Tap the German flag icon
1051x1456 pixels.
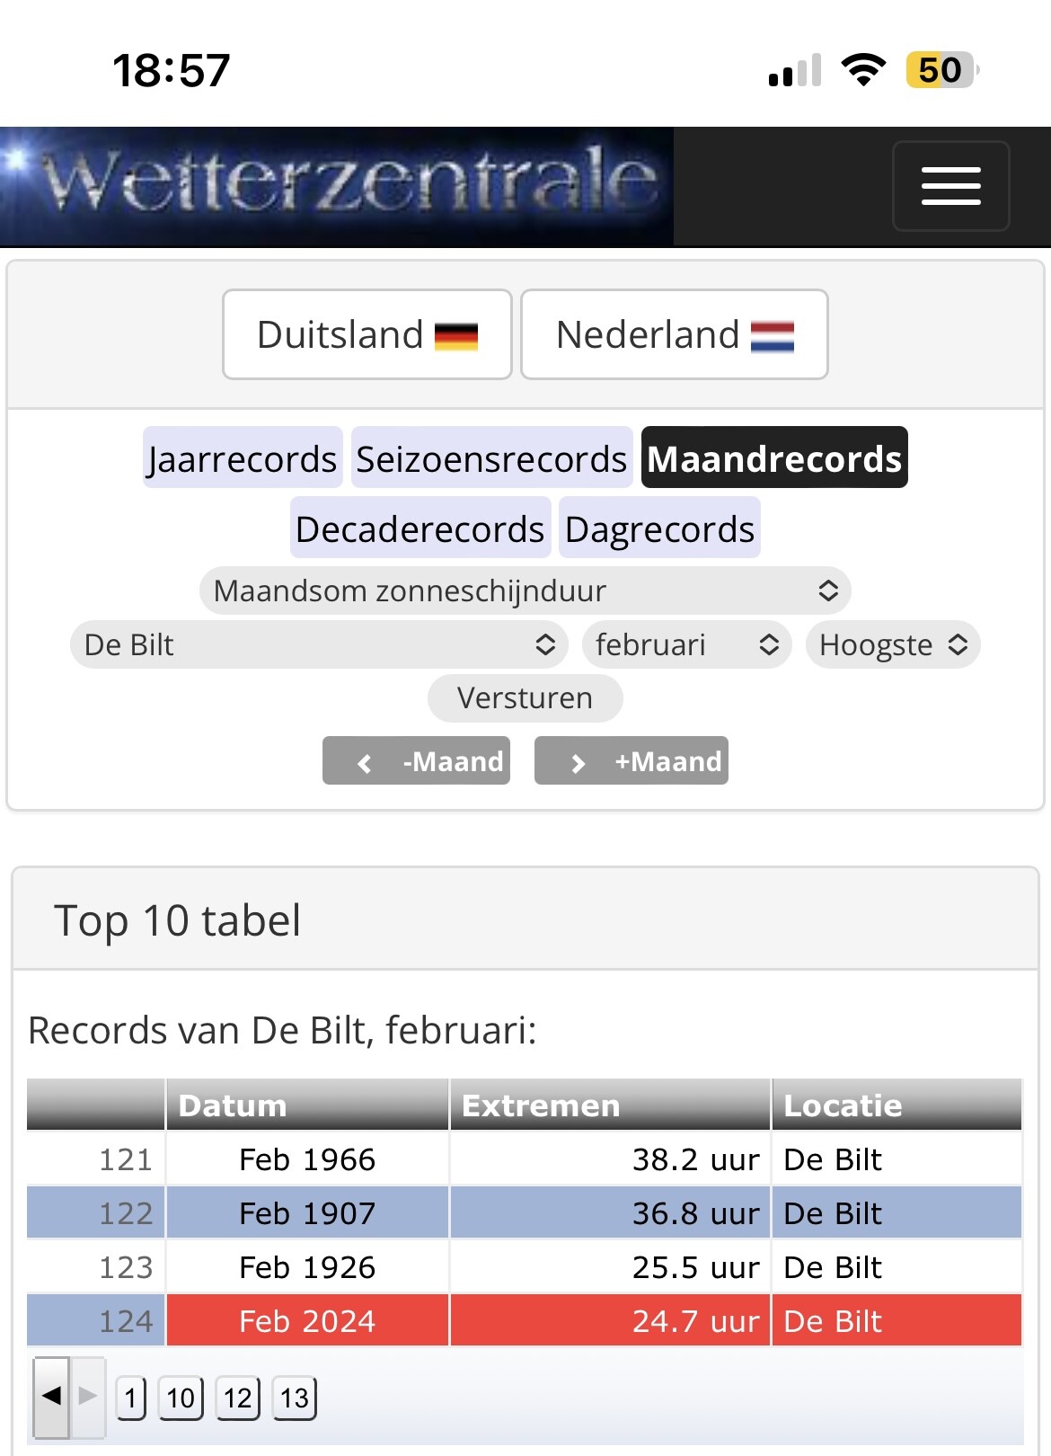click(456, 336)
